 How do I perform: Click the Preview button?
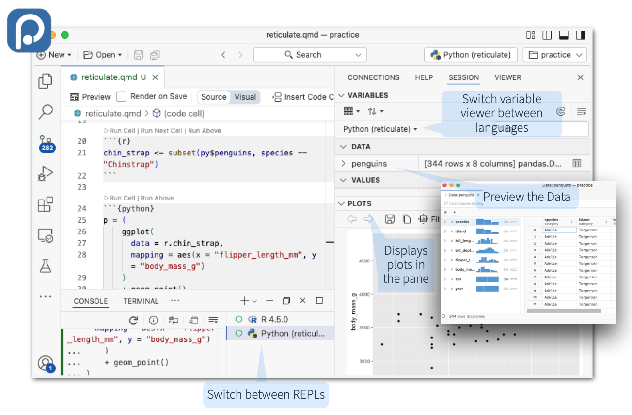pyautogui.click(x=90, y=97)
